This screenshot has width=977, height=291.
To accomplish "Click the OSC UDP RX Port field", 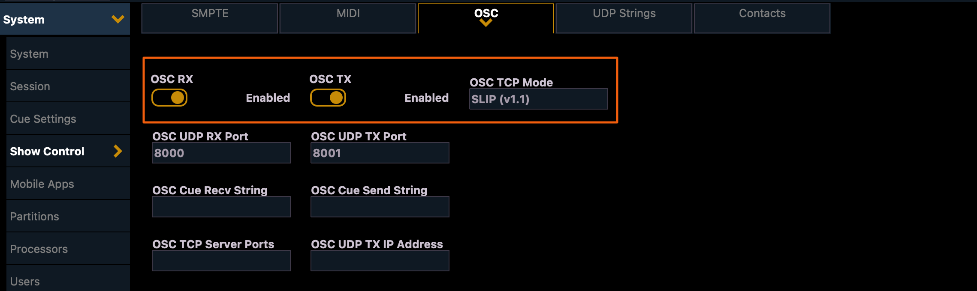I will [221, 153].
